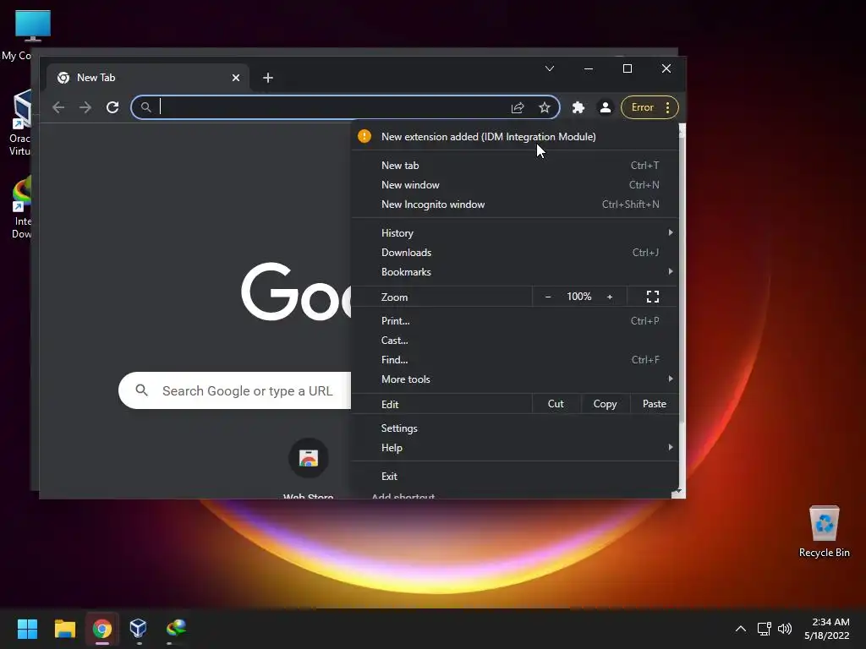Expand the History submenu
Viewport: 866px width, 649px height.
pyautogui.click(x=514, y=233)
